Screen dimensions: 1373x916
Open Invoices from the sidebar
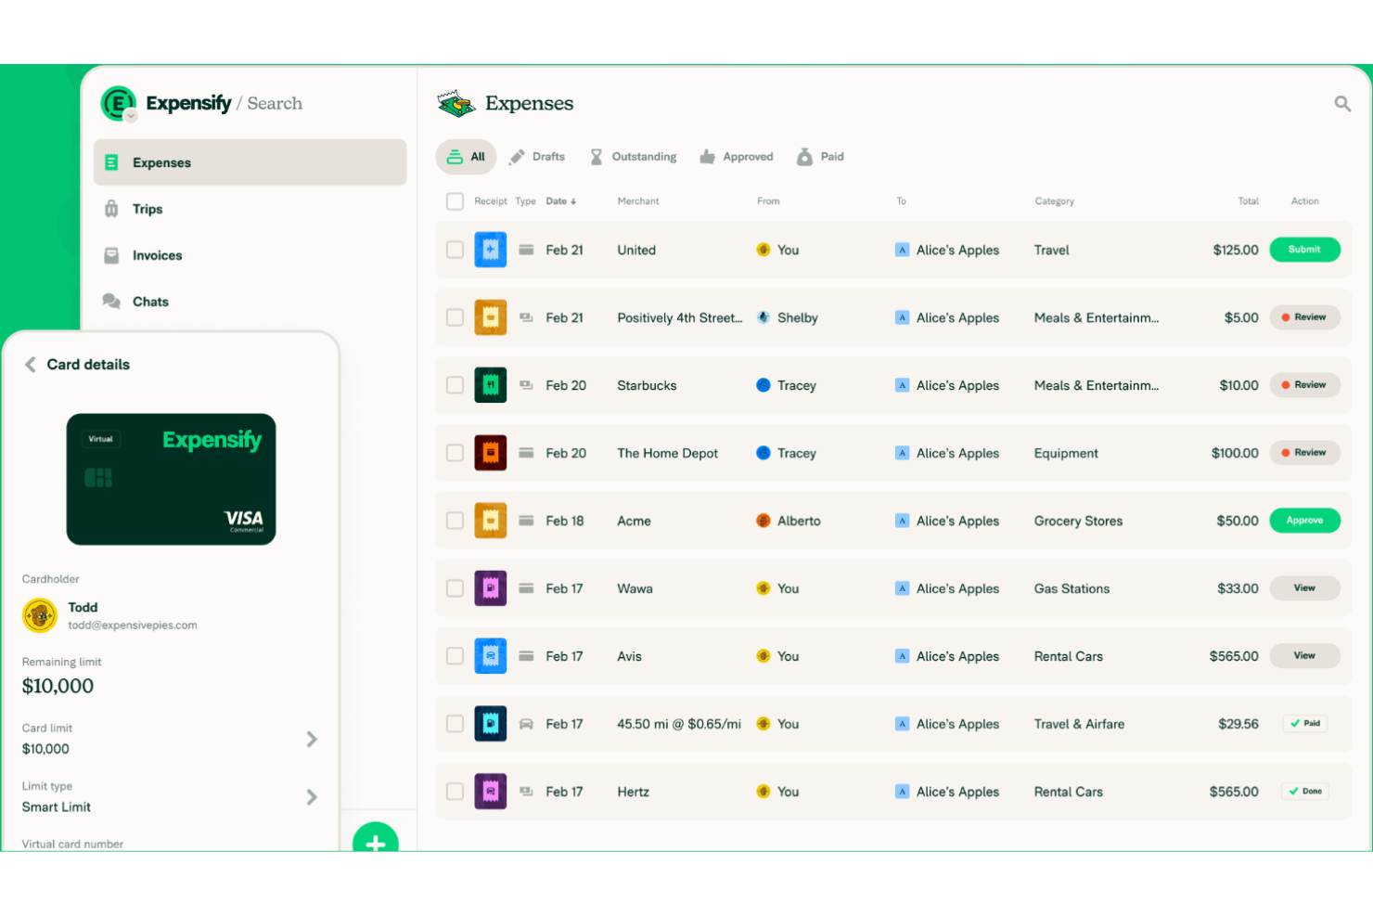click(x=156, y=254)
